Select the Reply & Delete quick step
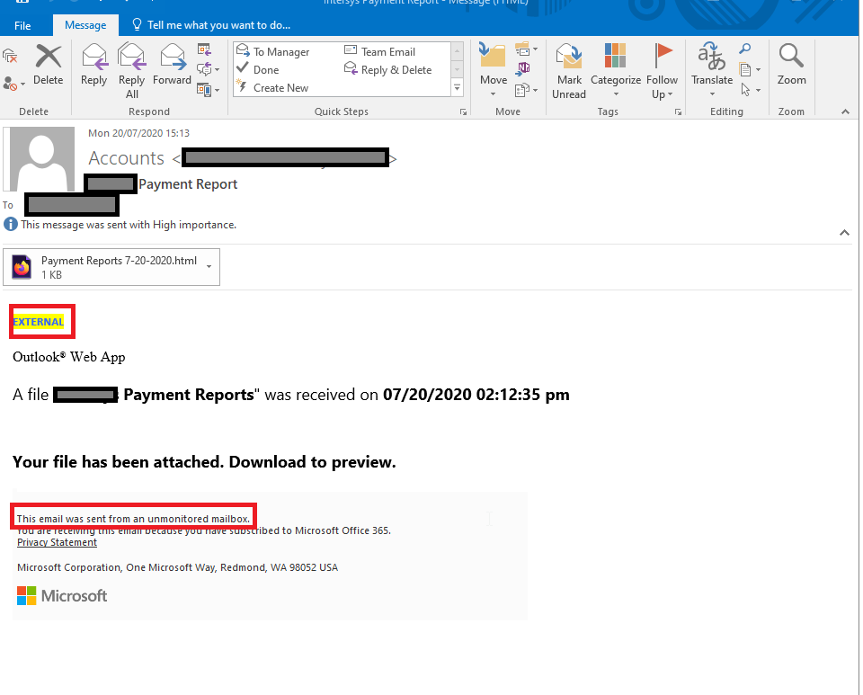Screen dimensions: 863x695 pos(388,69)
